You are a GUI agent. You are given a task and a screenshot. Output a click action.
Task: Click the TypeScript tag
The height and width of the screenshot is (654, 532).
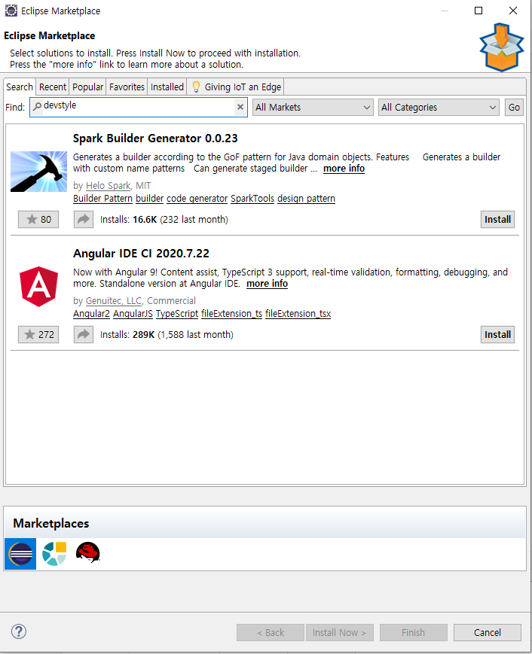click(x=177, y=314)
